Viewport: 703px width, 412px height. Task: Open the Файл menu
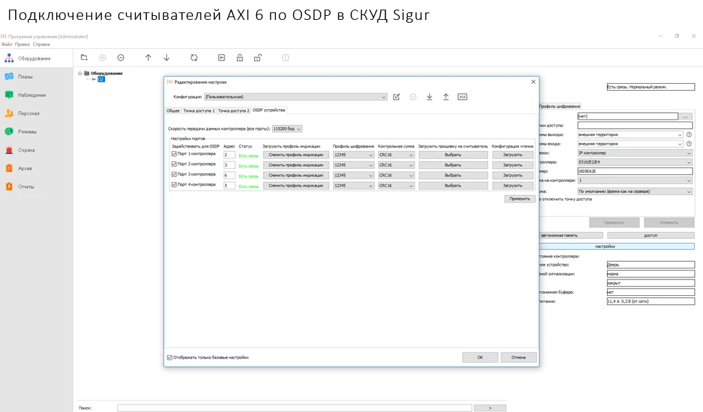pos(6,44)
